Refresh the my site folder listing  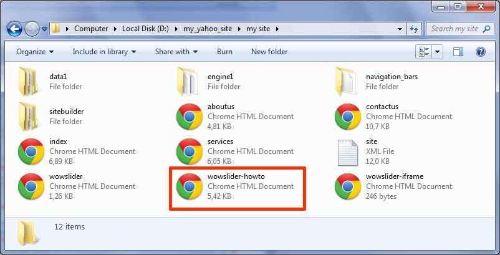[x=414, y=29]
